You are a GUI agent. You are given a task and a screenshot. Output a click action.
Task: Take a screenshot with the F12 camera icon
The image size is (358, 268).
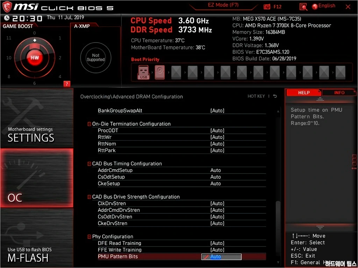pyautogui.click(x=267, y=7)
